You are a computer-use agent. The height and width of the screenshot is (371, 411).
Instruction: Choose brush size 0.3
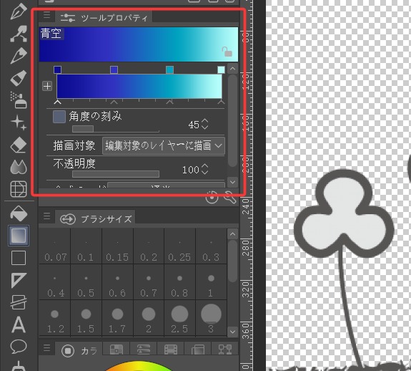pos(211,246)
